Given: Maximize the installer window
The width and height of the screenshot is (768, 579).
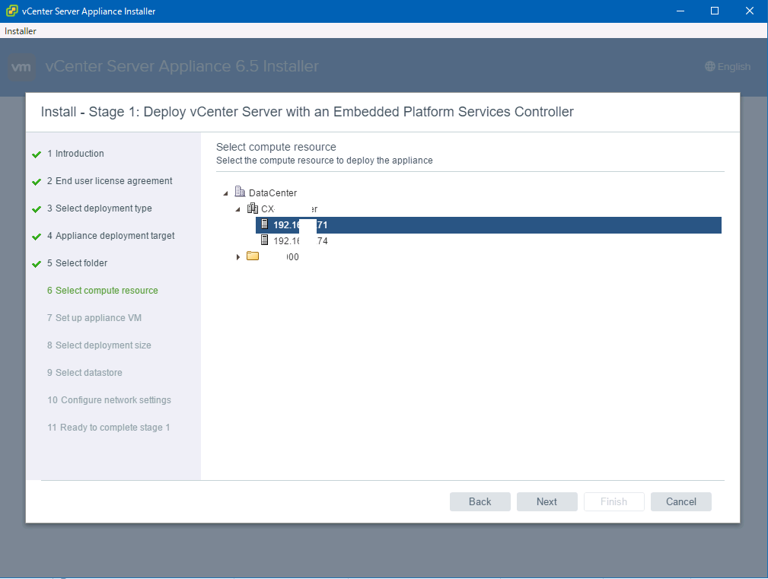Looking at the screenshot, I should [x=715, y=11].
